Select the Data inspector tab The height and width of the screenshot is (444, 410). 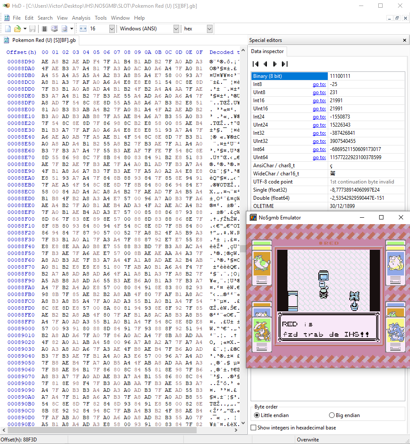[x=267, y=51]
